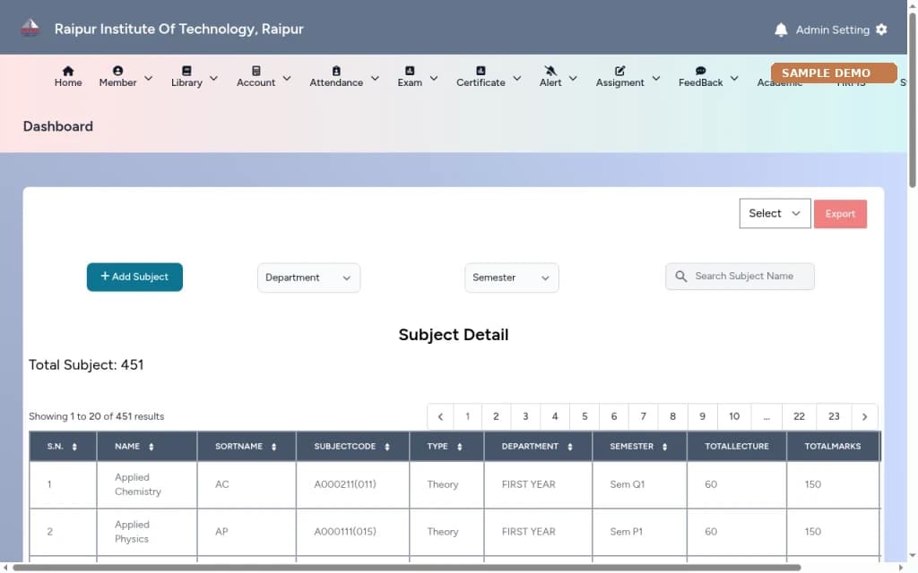Click the Certificate icon
918x573 pixels.
pos(481,71)
